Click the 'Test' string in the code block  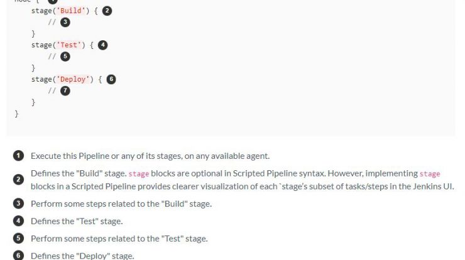68,45
